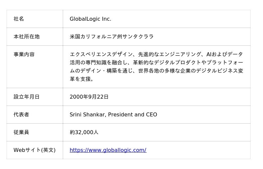The height and width of the screenshot is (169, 263).
Task: Click the word CEO in the representative row
Action: point(152,115)
